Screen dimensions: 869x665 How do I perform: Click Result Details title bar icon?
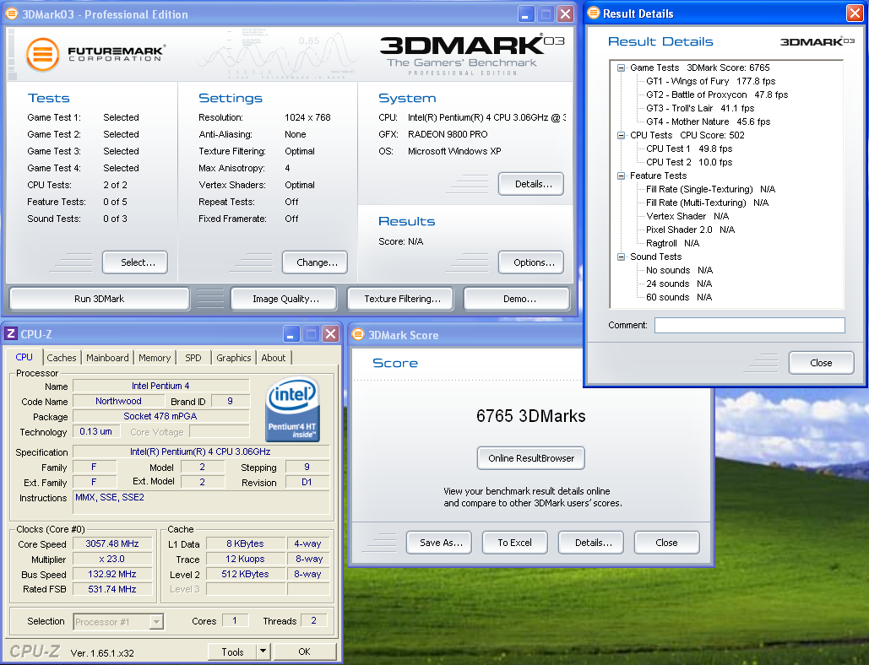coord(594,14)
